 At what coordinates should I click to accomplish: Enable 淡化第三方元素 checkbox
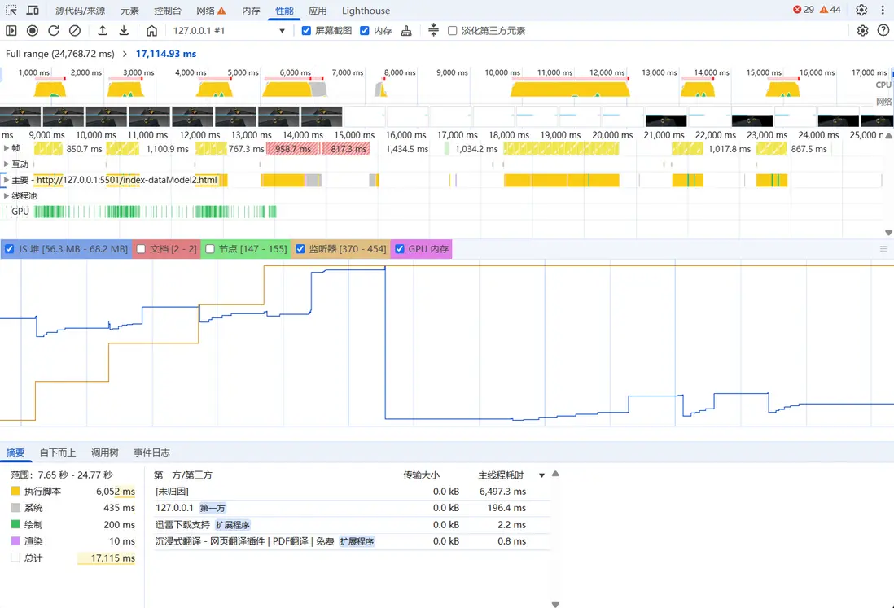pyautogui.click(x=453, y=31)
